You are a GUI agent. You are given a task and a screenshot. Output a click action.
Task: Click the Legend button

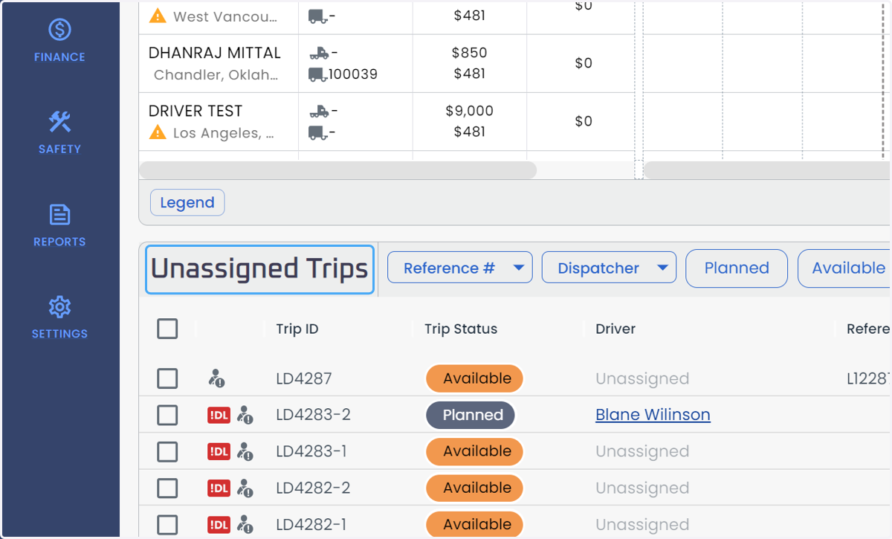(x=187, y=202)
